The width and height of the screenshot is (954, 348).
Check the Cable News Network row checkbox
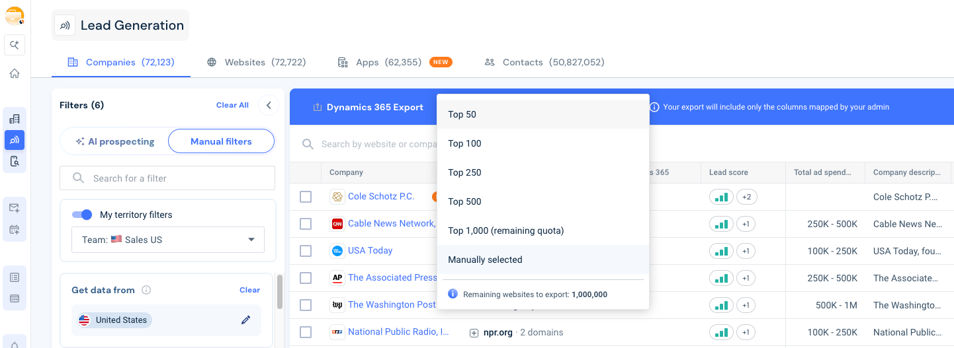click(306, 224)
